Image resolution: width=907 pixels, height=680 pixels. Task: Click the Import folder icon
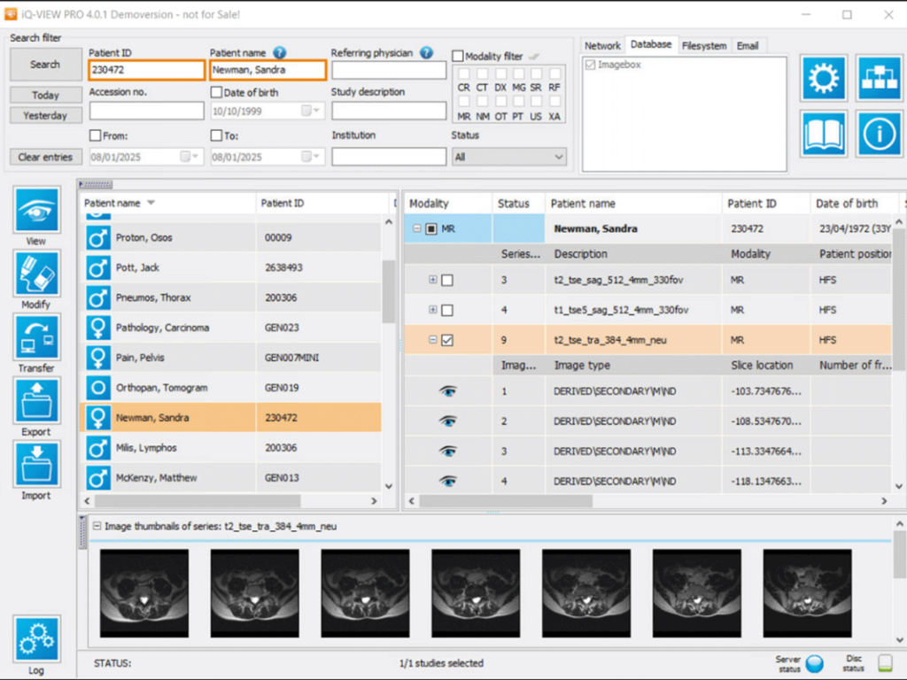pos(36,464)
